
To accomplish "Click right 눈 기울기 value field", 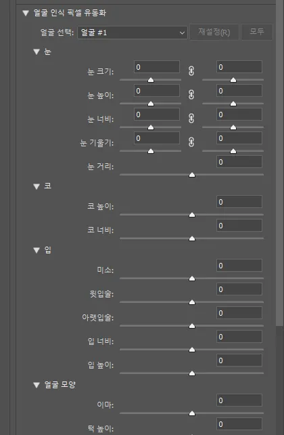I will click(239, 138).
